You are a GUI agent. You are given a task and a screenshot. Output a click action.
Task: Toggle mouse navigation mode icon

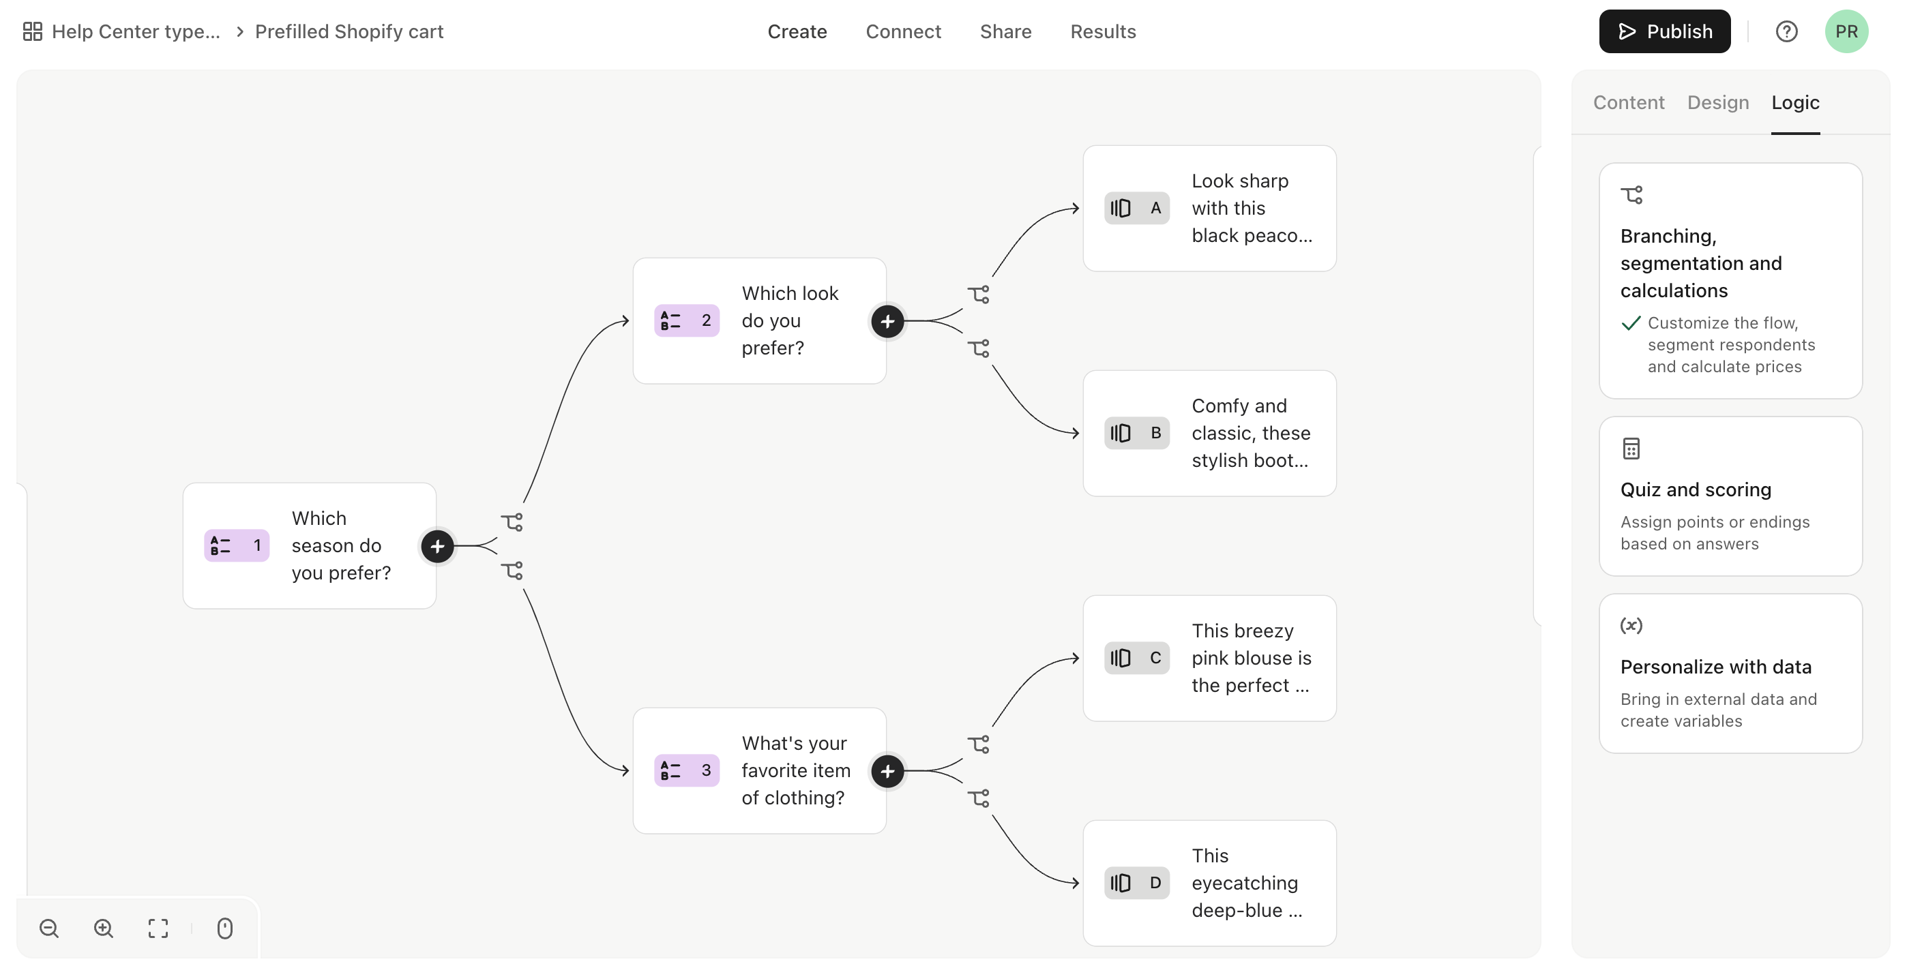(225, 928)
